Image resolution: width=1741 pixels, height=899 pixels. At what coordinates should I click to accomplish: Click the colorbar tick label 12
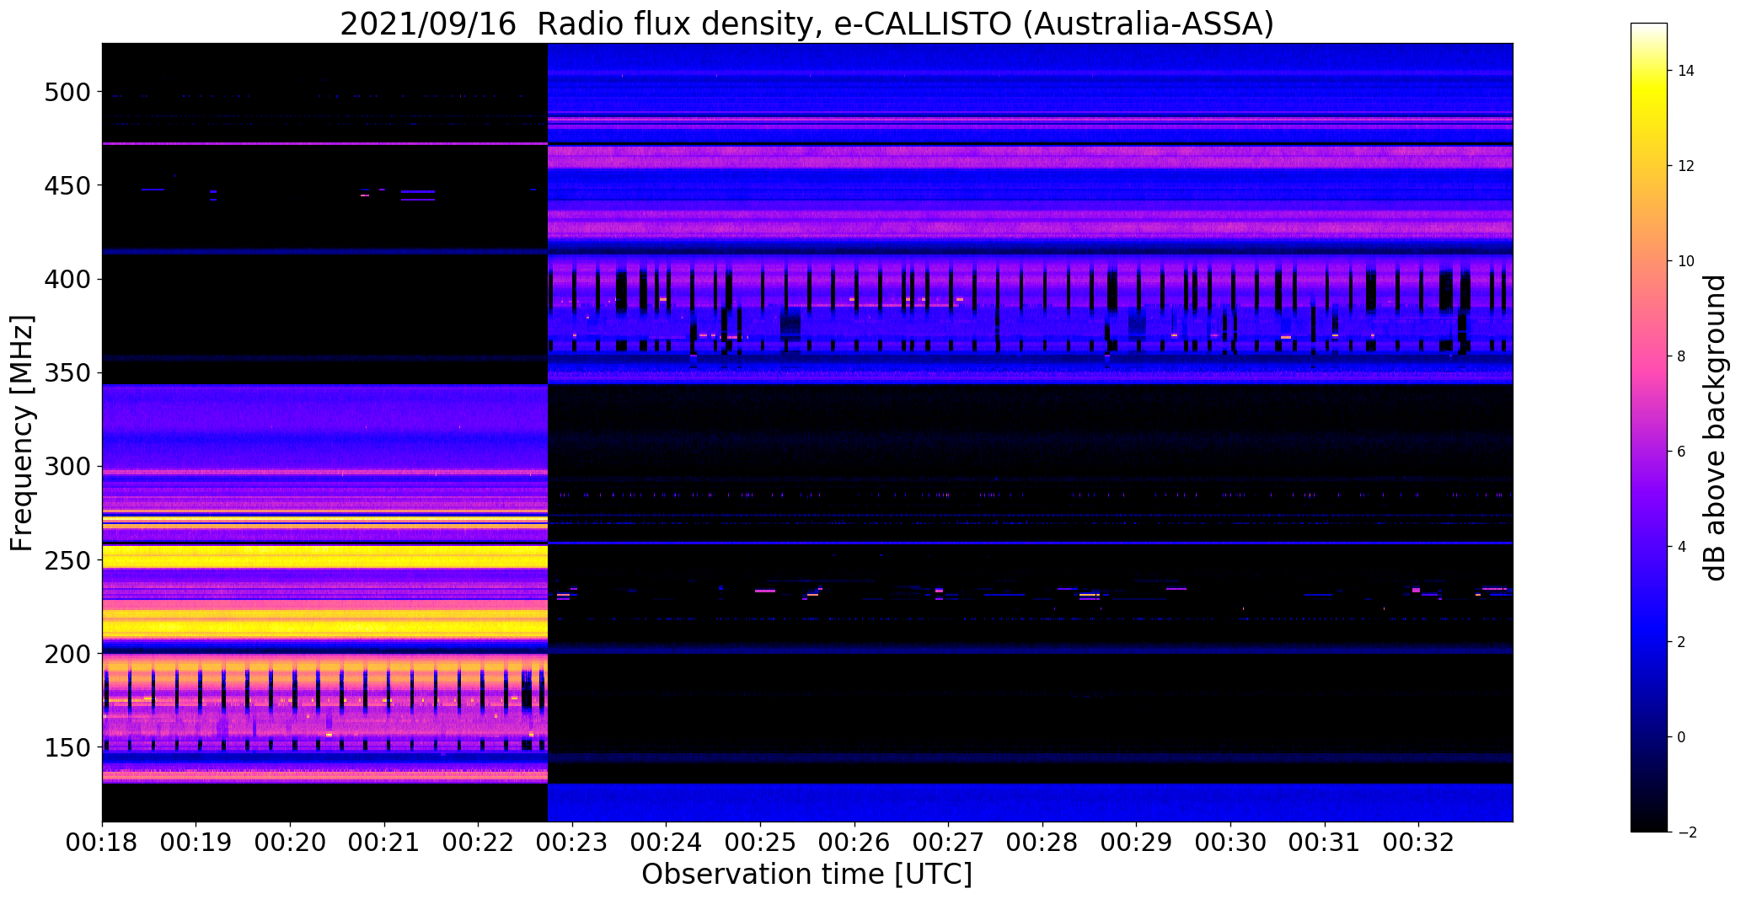click(x=1685, y=166)
